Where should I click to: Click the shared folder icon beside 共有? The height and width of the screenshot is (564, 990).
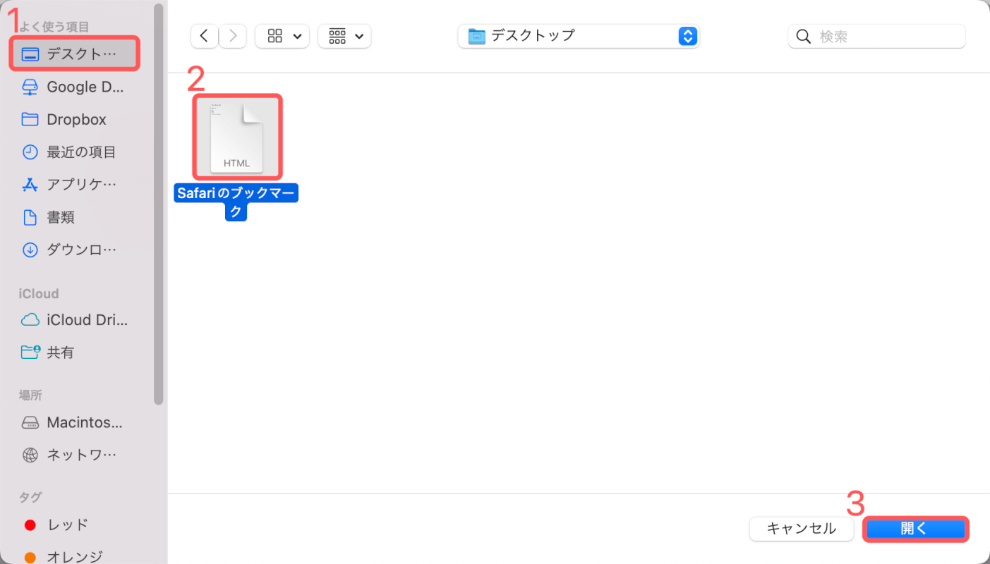[x=30, y=352]
